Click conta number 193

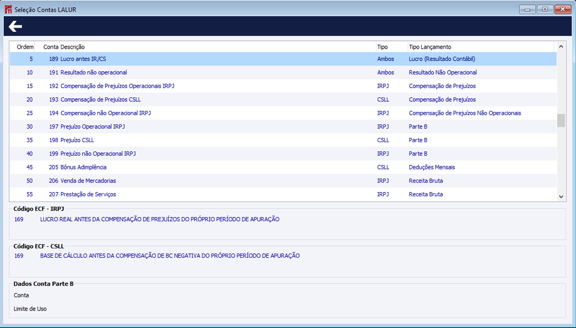click(x=54, y=100)
